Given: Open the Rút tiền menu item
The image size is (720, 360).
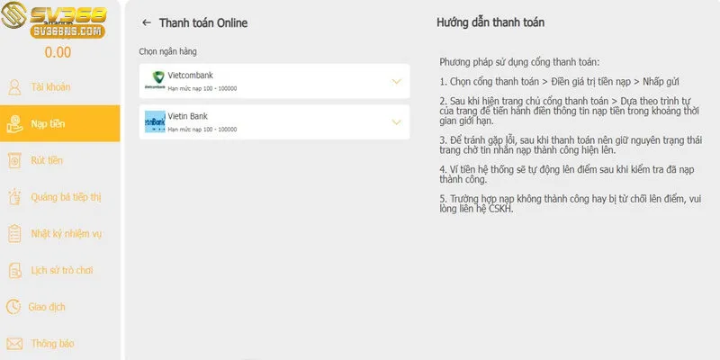Looking at the screenshot, I should [47, 160].
